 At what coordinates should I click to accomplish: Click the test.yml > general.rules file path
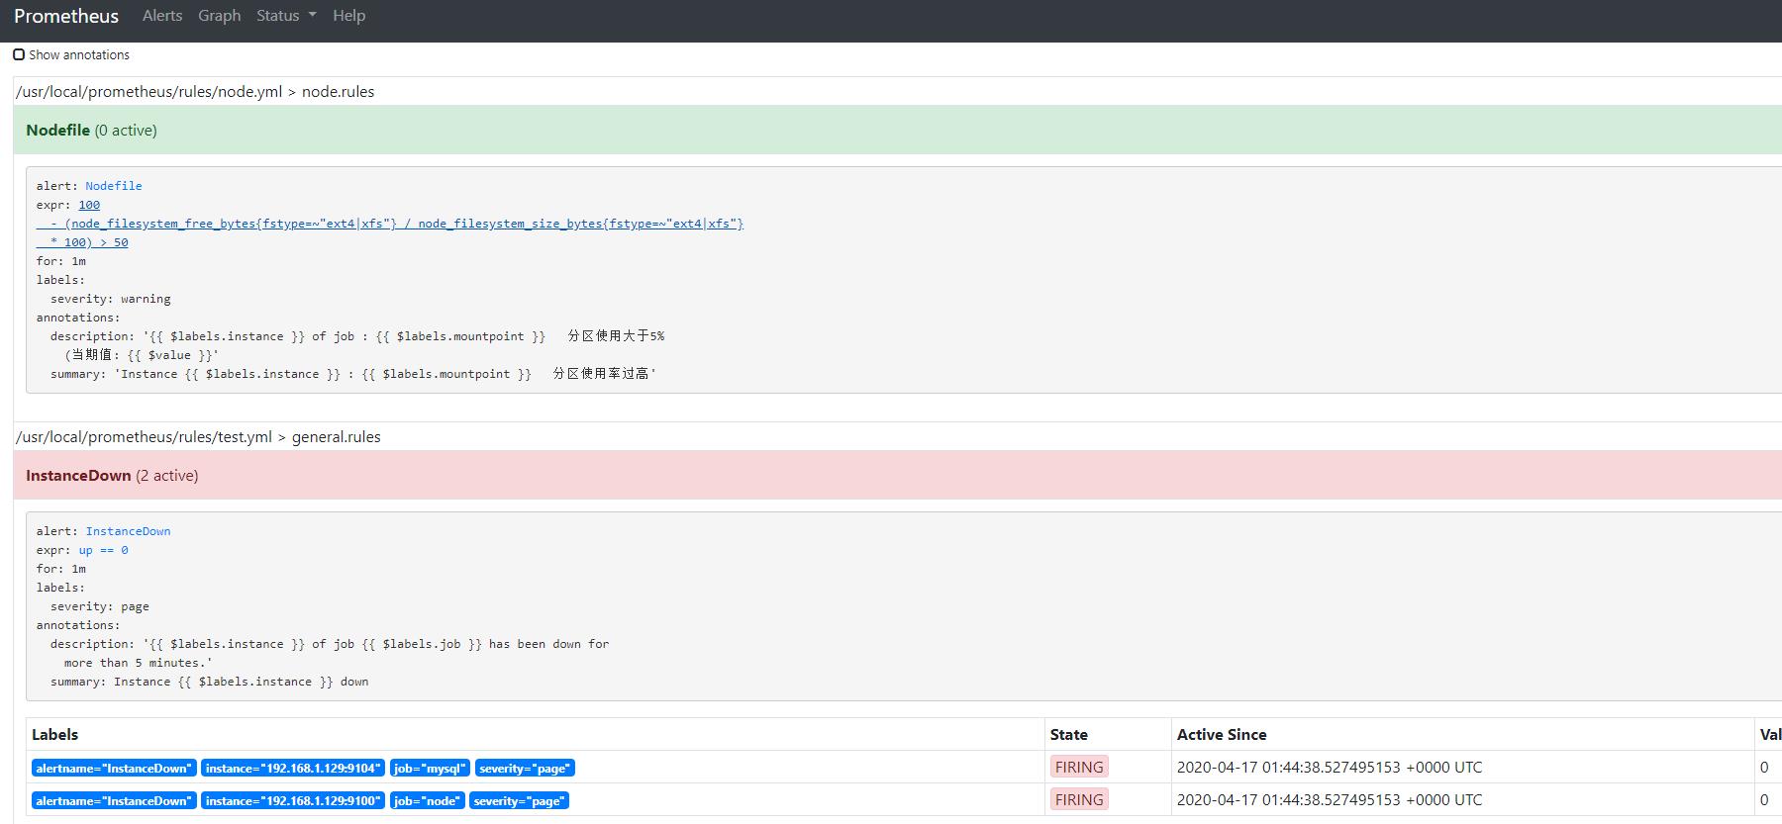198,436
